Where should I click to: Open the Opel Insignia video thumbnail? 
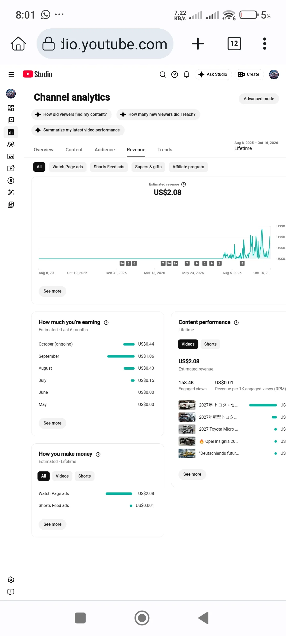click(x=187, y=441)
